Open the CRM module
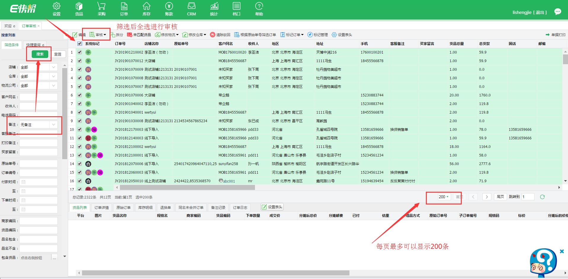The image size is (568, 279). (x=192, y=9)
